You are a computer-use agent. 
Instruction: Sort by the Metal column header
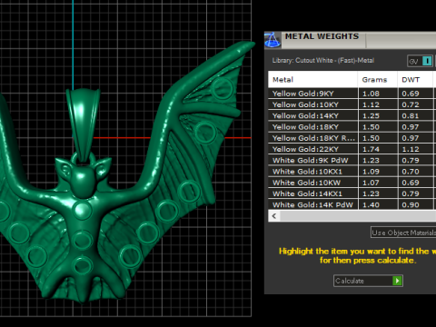click(312, 80)
